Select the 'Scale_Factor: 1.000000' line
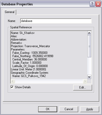This screenshot has height=115, width=102. pyautogui.click(x=27, y=63)
